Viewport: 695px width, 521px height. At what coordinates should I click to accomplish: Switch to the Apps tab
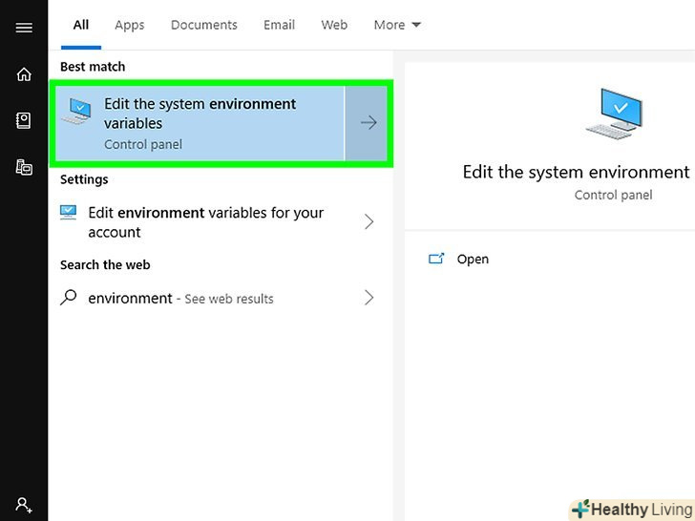tap(129, 25)
